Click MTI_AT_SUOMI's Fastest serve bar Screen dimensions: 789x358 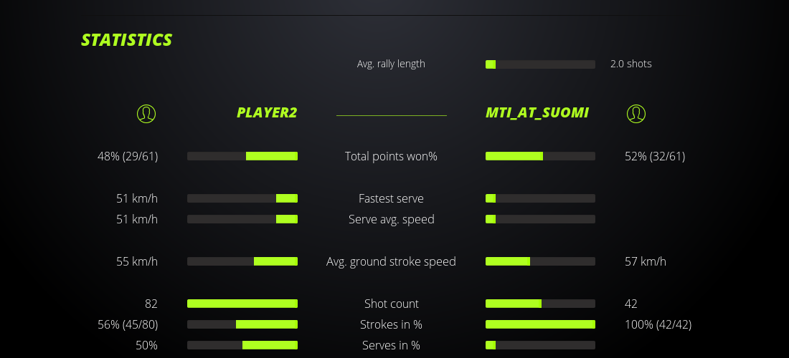[540, 198]
